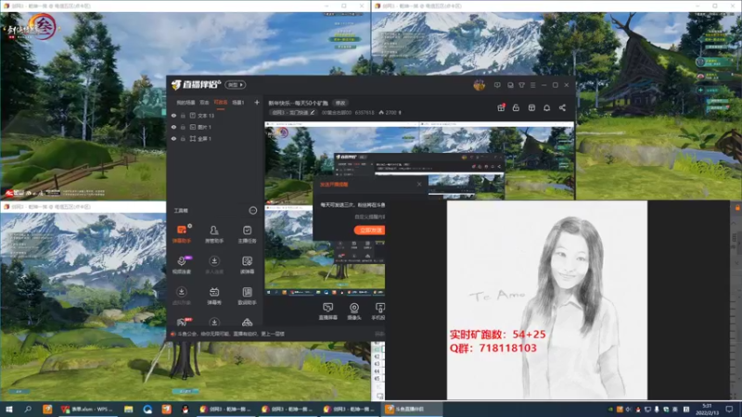
Task: Open the 主播任务 tool icon
Action: pos(247,234)
